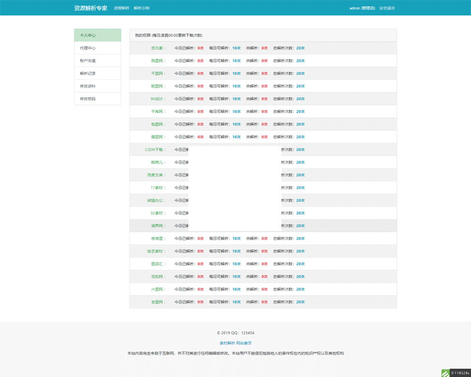
Task: Click the 千图网 site label
Action: [x=157, y=74]
